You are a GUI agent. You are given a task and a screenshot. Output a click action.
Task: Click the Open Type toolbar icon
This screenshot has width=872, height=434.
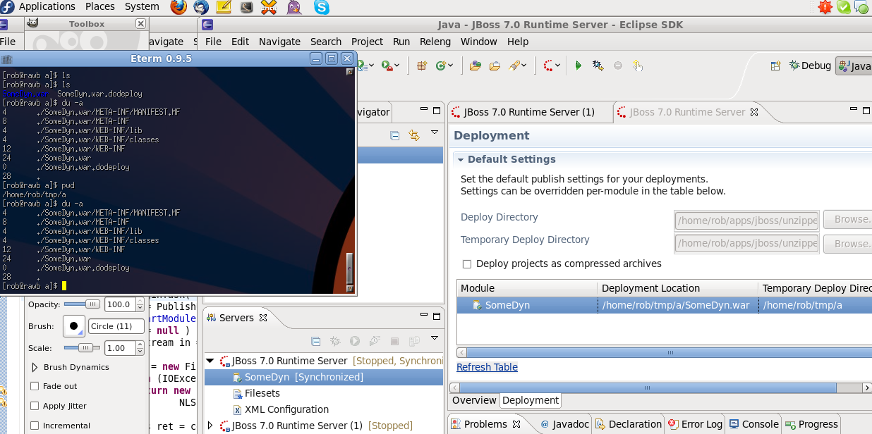[476, 66]
